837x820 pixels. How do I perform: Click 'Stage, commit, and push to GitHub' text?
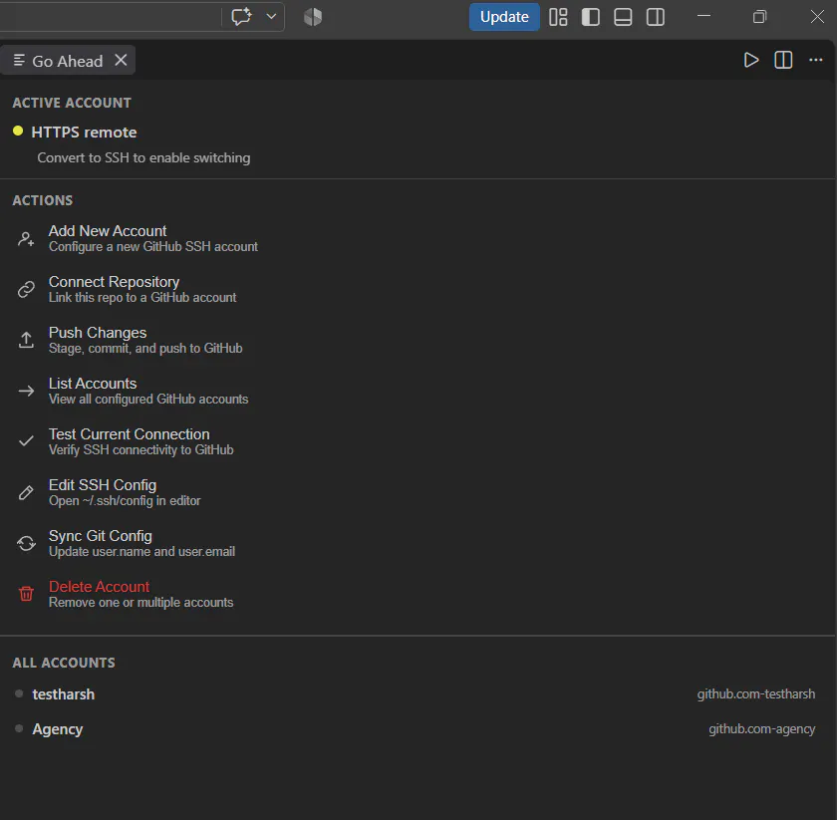pyautogui.click(x=145, y=348)
